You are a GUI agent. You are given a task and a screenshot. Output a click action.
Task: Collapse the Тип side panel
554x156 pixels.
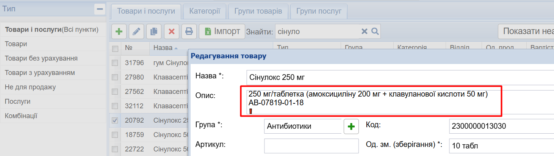[100, 9]
